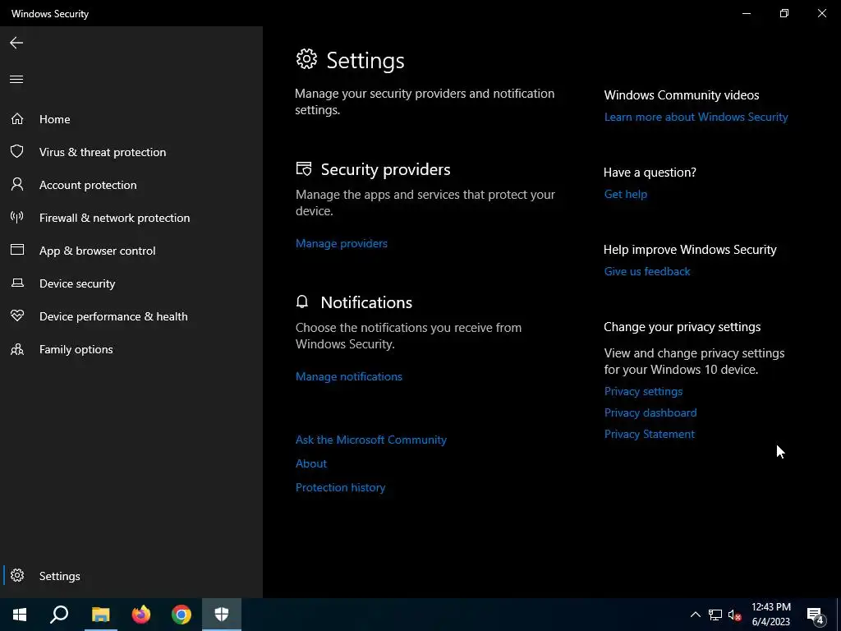The height and width of the screenshot is (631, 841).
Task: Click Give us feedback link
Action: [647, 271]
